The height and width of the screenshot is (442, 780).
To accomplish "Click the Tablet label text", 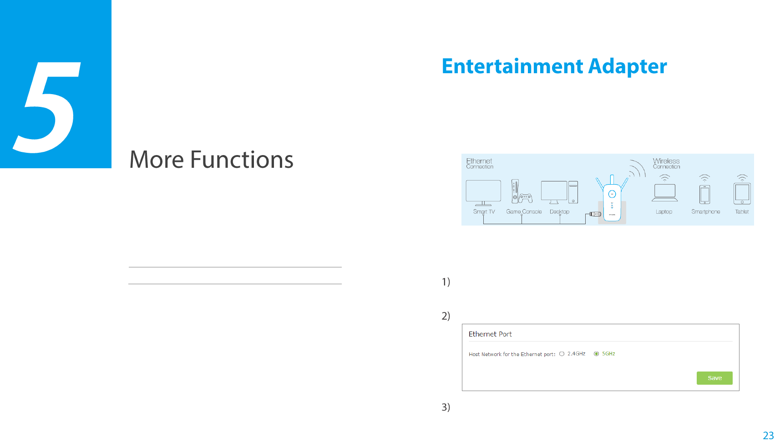I will [x=742, y=212].
